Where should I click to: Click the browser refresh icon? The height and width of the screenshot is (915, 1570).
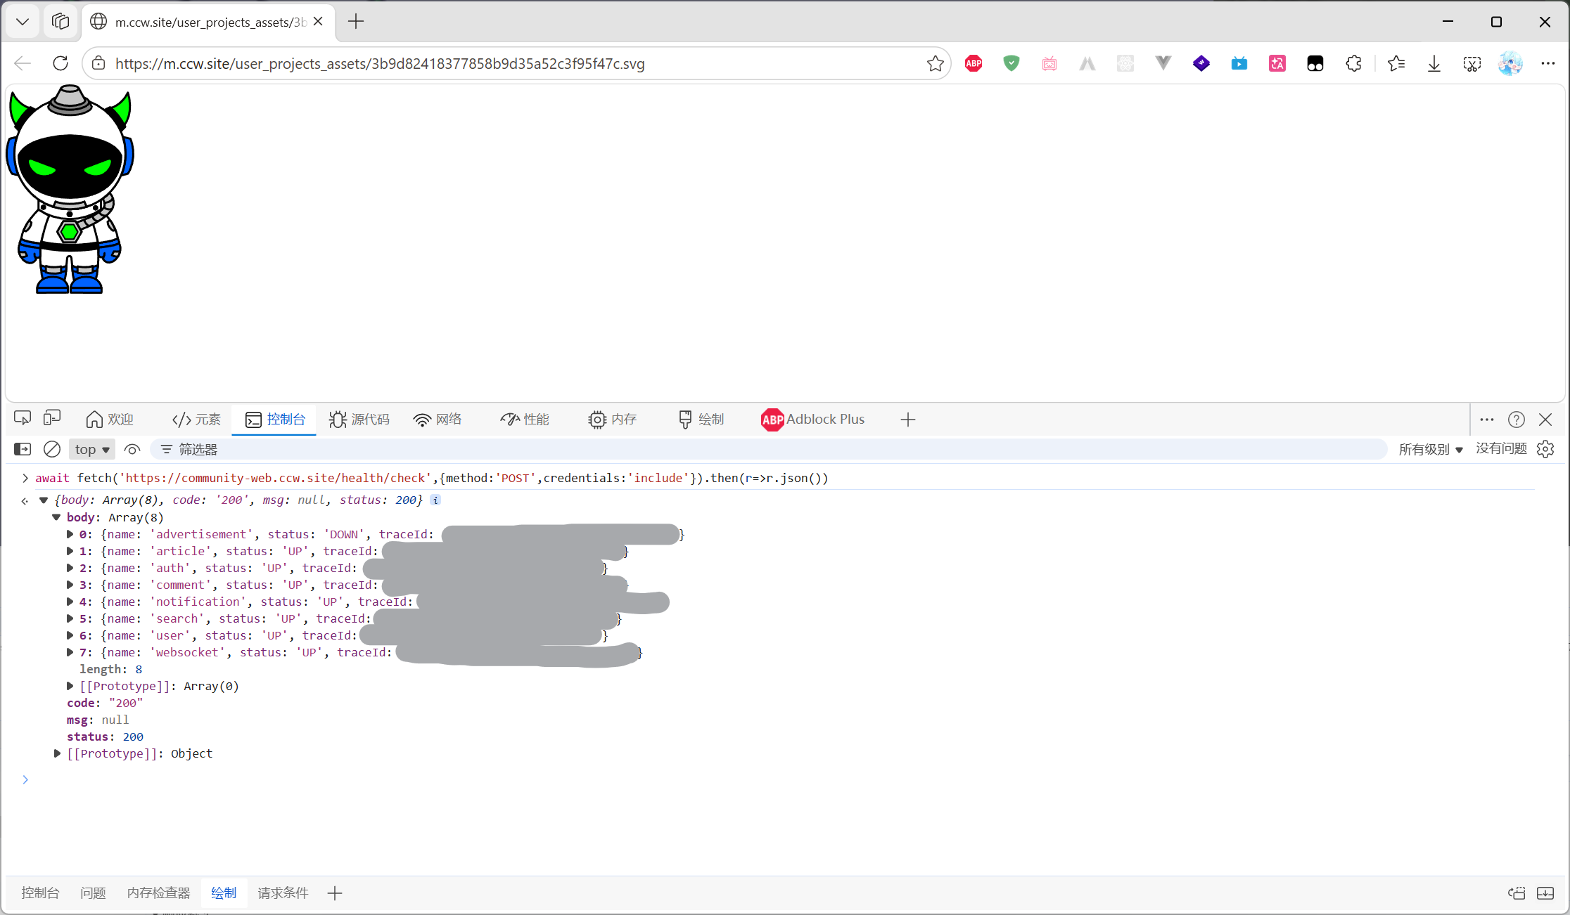point(60,63)
